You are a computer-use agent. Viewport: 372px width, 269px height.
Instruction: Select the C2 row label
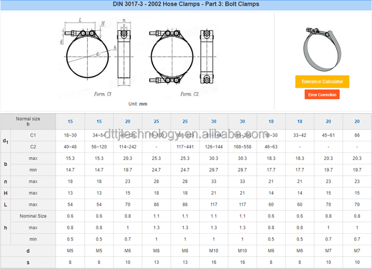(33, 146)
